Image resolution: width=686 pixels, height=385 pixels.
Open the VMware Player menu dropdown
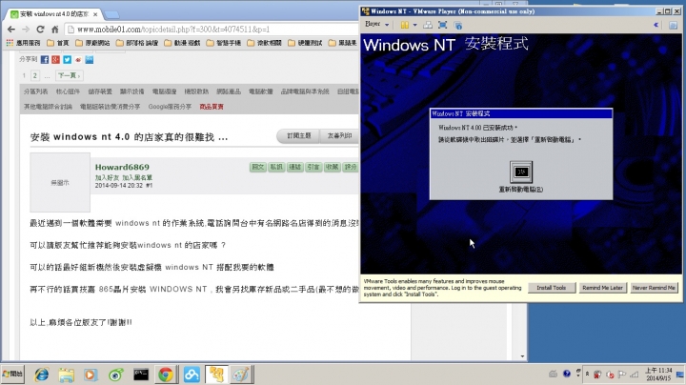tap(376, 25)
